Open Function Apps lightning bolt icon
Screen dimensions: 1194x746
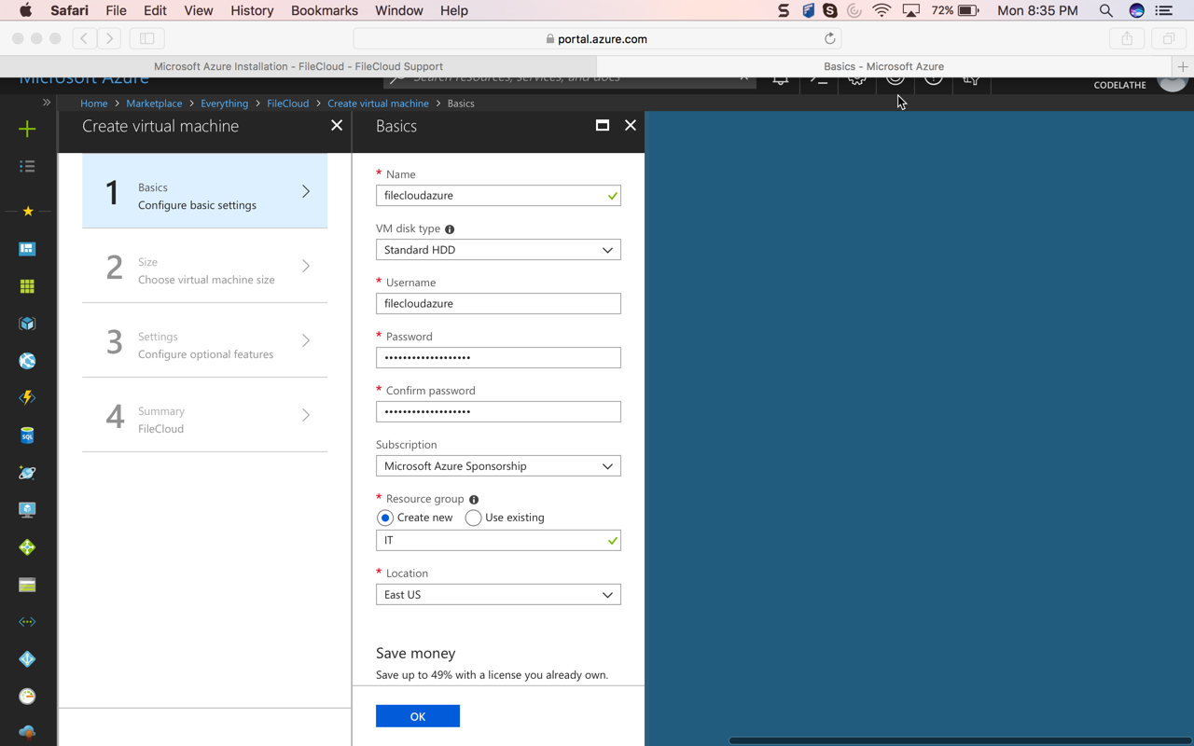27,398
